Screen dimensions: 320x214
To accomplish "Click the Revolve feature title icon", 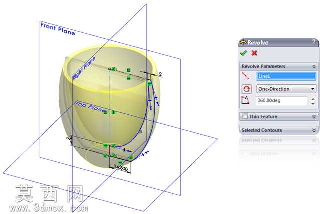I will pyautogui.click(x=243, y=42).
